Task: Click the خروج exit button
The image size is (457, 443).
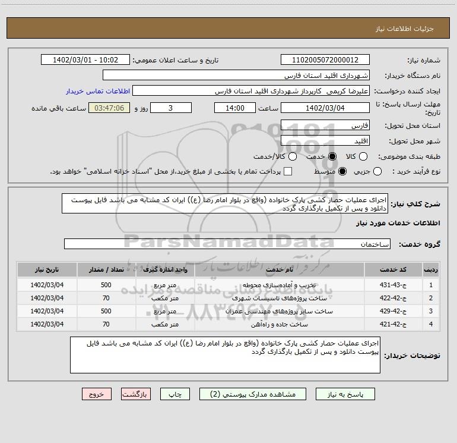Action: [97, 394]
